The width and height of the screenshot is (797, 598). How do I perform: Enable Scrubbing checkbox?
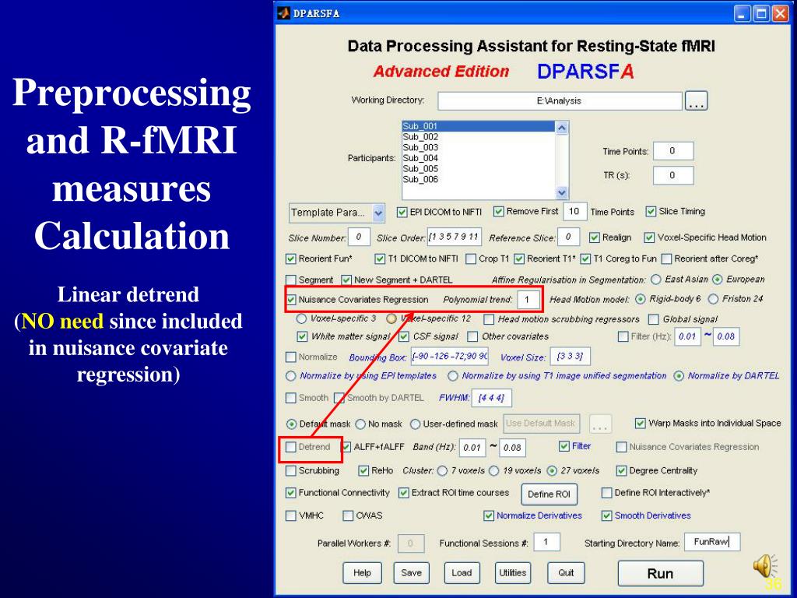click(291, 471)
